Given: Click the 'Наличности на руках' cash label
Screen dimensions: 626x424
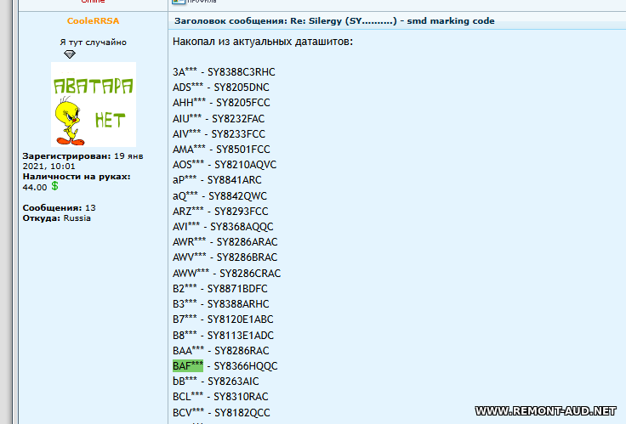Looking at the screenshot, I should tap(77, 177).
